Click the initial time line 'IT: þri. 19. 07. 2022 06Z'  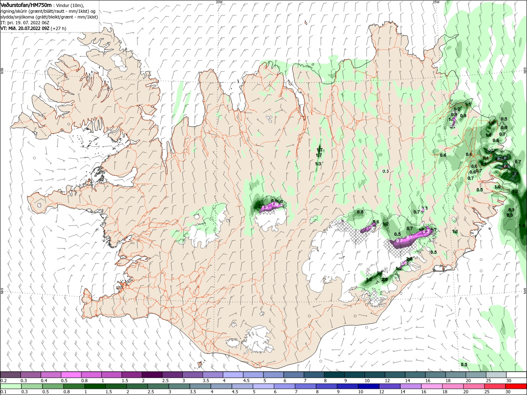coord(25,23)
